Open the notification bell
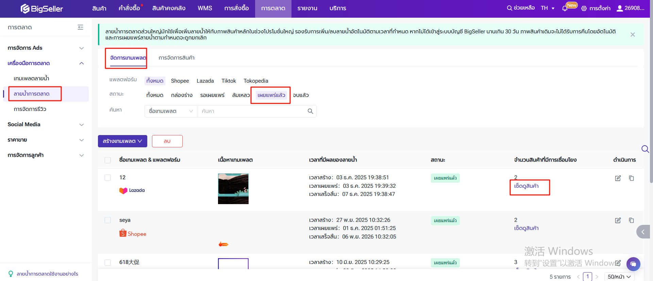Viewport: 653px width, 281px height. (x=565, y=9)
